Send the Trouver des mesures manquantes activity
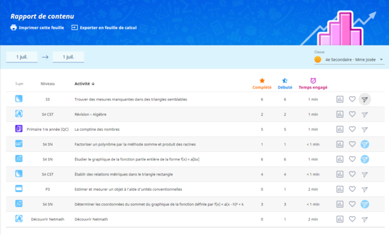Screen dimensions: 389x235 (x=365, y=99)
